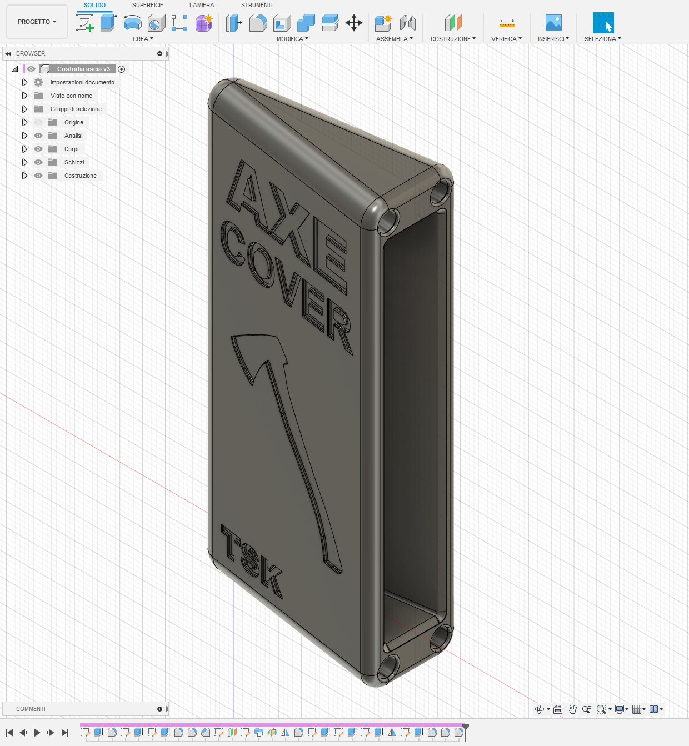Open the ASSEMBLA dropdown menu

click(395, 39)
